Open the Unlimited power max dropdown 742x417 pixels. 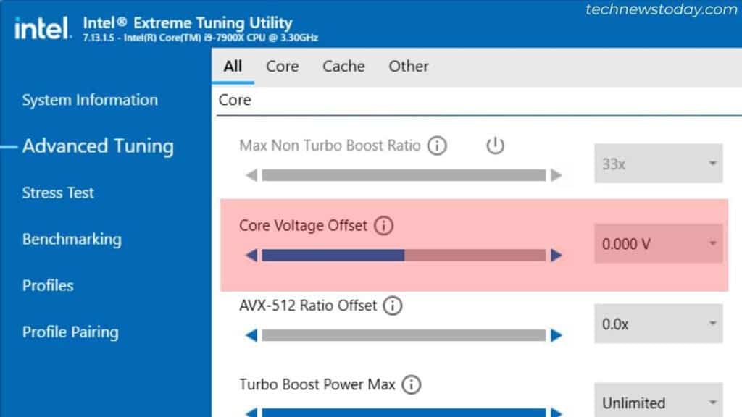(x=658, y=400)
